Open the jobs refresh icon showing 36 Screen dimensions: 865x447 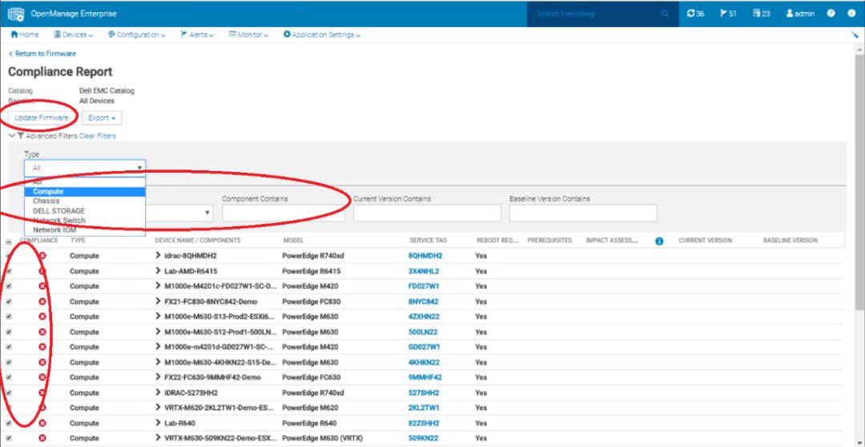(695, 14)
